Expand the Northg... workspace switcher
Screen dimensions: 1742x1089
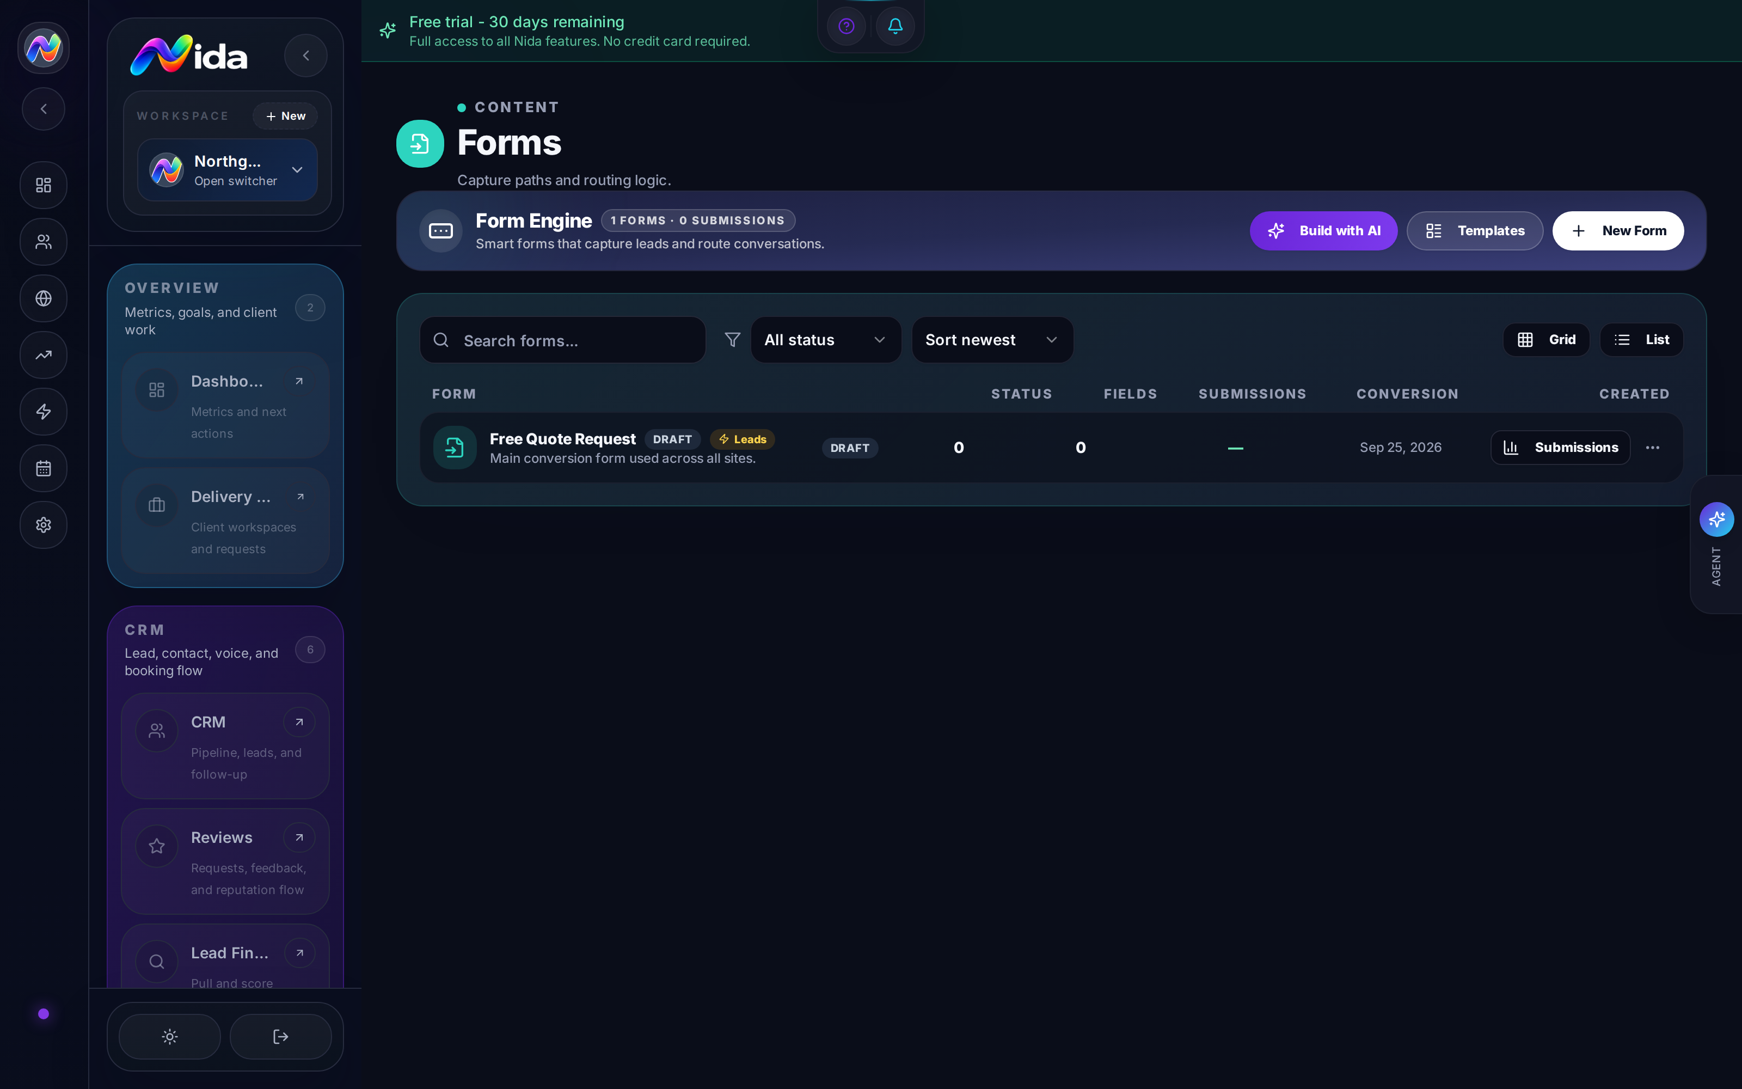pyautogui.click(x=228, y=170)
